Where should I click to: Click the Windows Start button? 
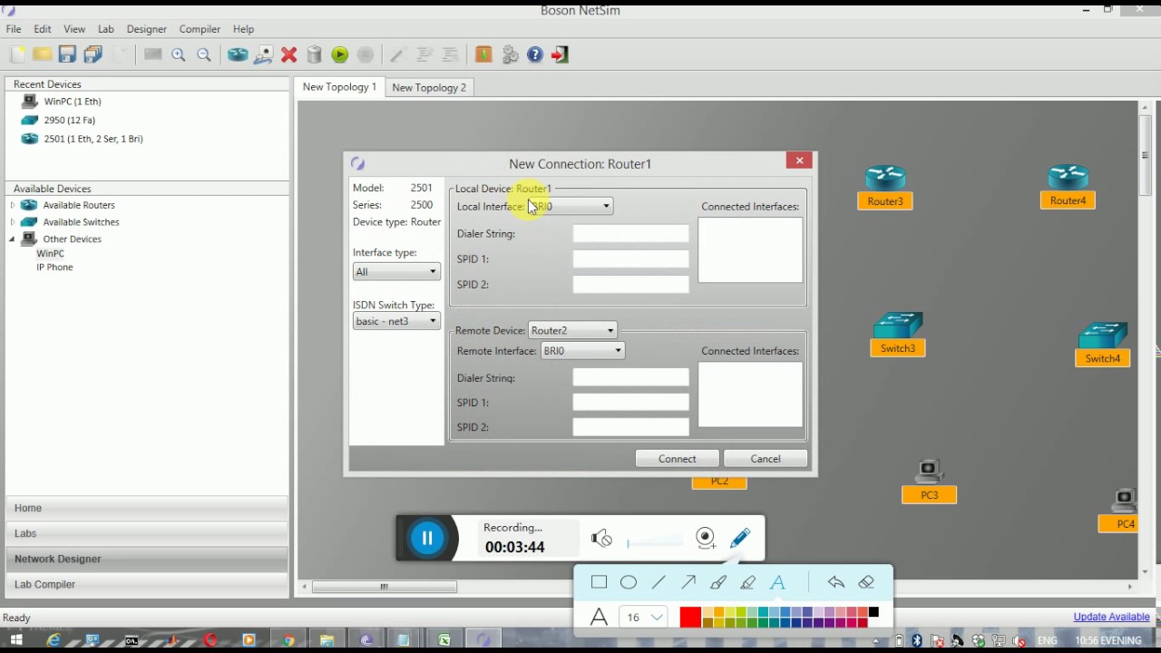[x=15, y=640]
